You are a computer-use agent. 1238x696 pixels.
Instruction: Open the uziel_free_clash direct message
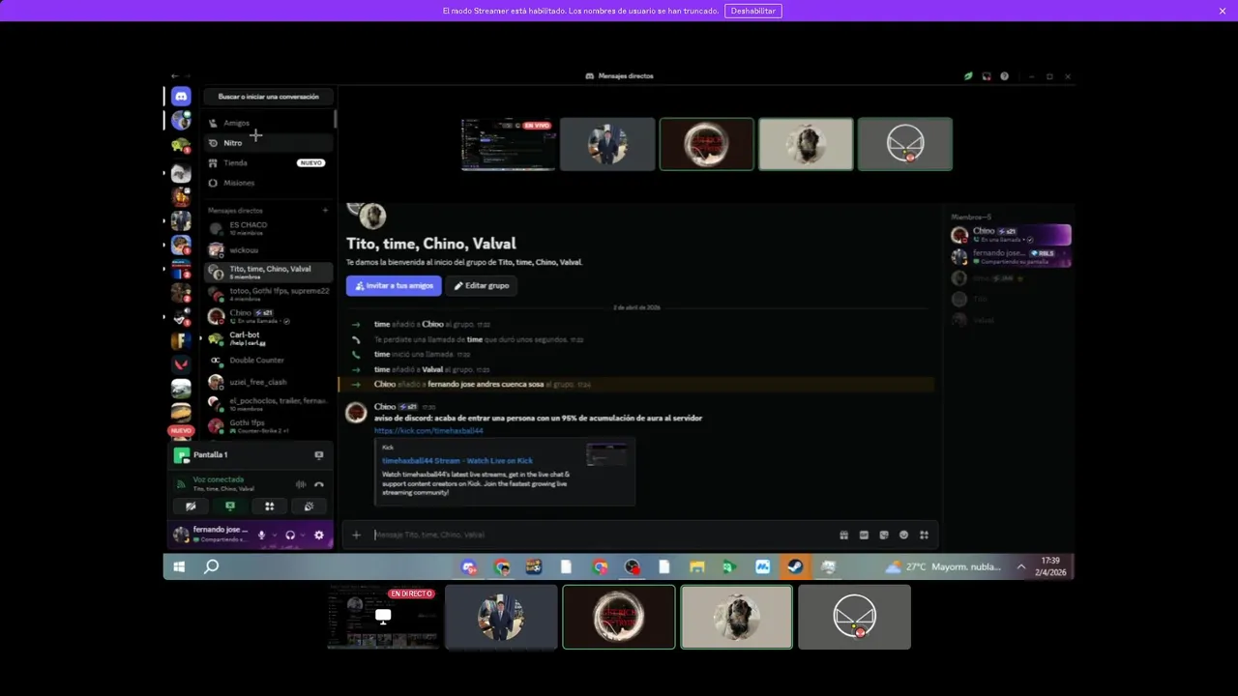click(x=268, y=382)
